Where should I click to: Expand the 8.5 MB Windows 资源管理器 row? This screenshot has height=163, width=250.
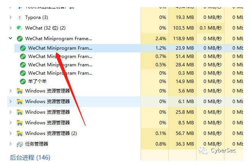[x=11, y=123]
